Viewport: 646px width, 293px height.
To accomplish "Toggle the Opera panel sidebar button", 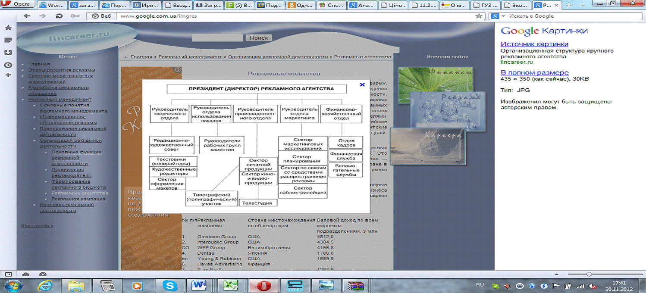I will 8,274.
